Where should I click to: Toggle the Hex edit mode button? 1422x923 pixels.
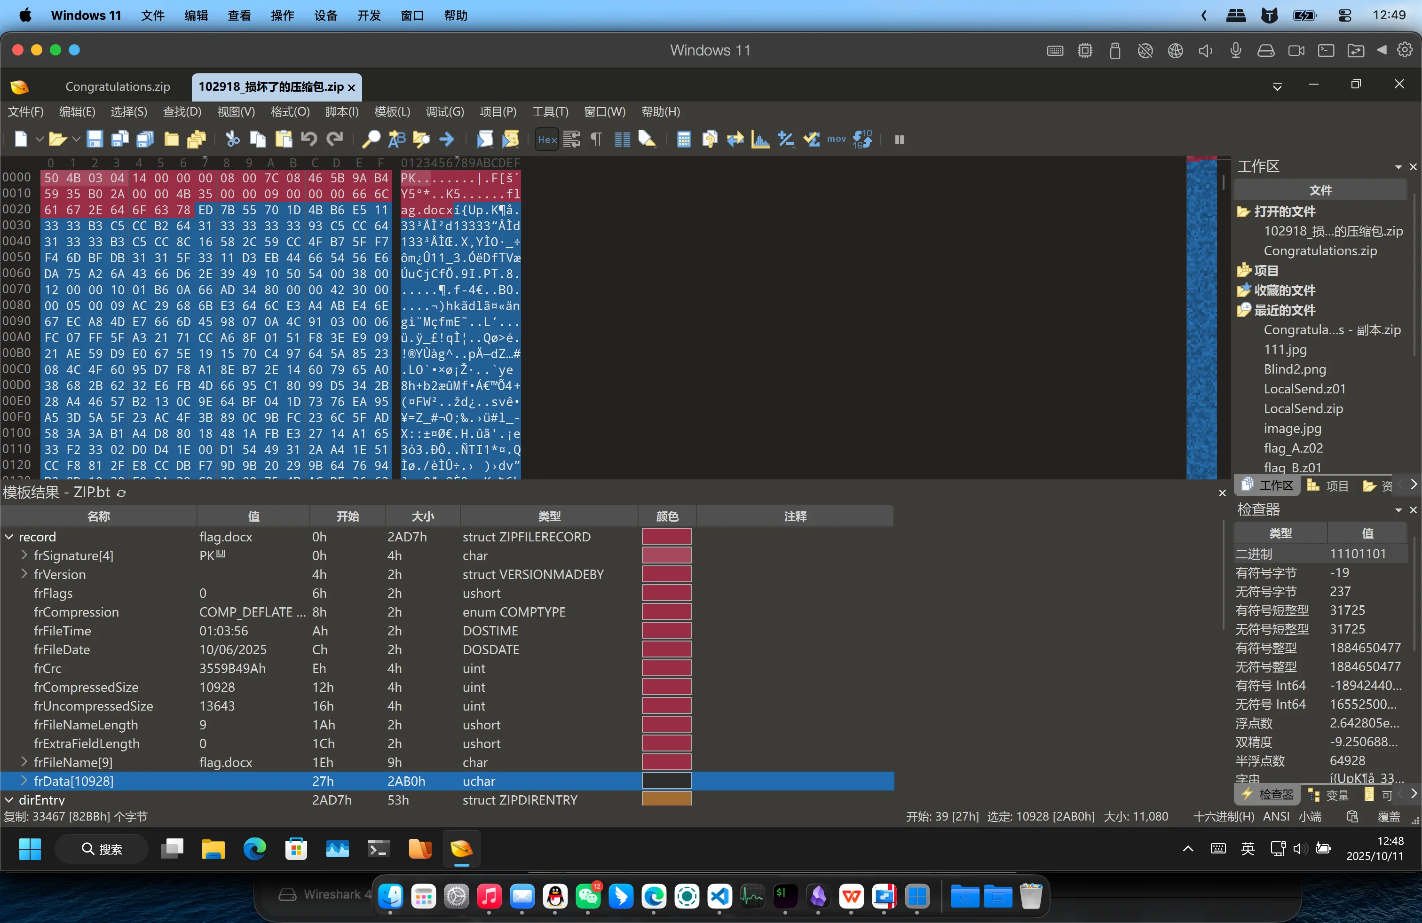click(547, 139)
